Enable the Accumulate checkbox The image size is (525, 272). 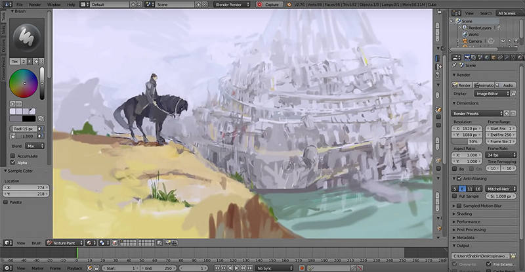(13, 156)
